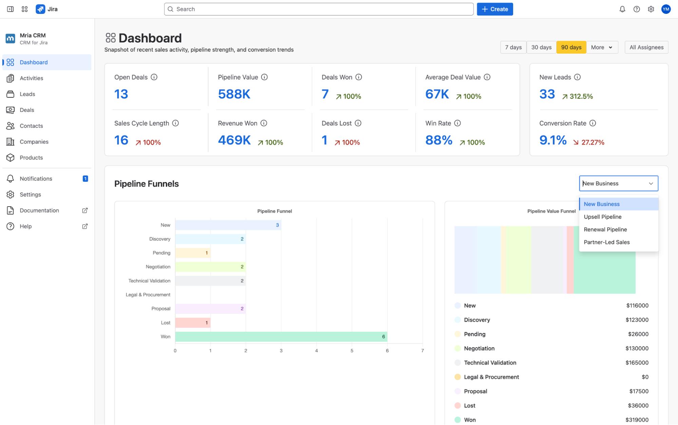Click the YM user avatar

tap(666, 9)
